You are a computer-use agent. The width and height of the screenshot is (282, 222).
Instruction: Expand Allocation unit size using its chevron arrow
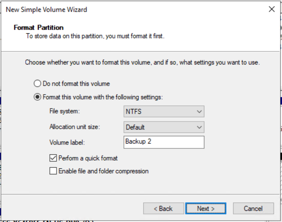point(199,127)
